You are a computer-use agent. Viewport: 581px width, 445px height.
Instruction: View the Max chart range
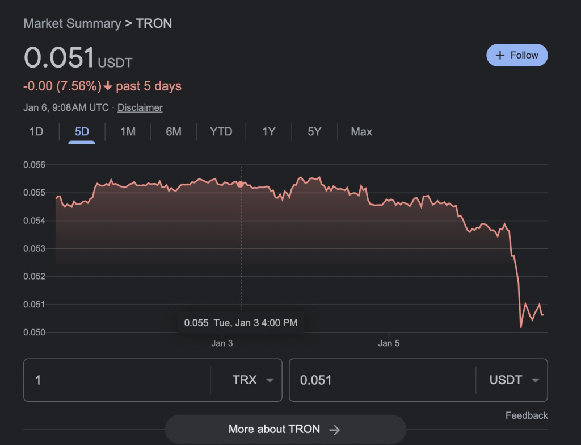361,132
